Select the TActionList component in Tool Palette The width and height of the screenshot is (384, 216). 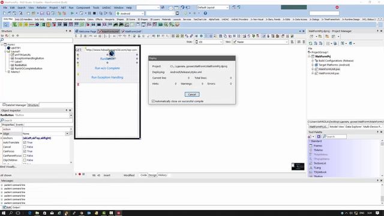320,163
